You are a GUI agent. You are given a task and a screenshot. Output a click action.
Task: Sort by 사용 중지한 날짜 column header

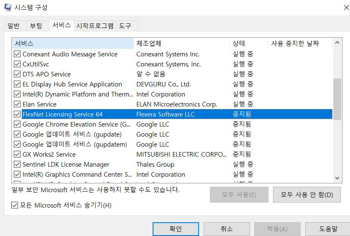tap(300, 43)
